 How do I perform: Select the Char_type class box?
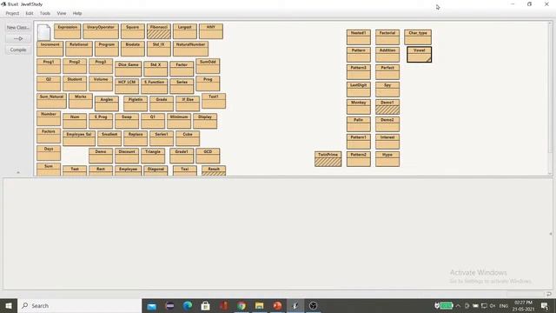click(418, 37)
